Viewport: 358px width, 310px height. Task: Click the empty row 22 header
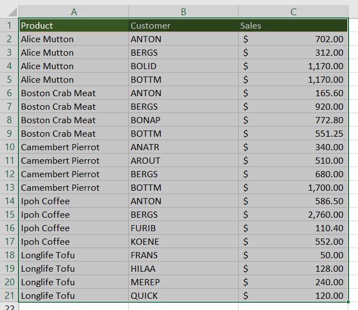point(9,307)
